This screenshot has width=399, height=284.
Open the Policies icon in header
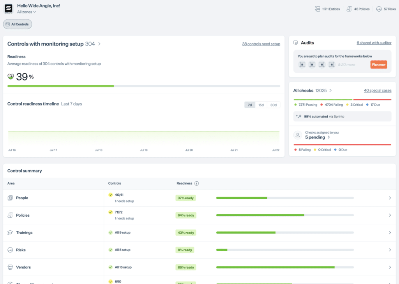pyautogui.click(x=349, y=9)
